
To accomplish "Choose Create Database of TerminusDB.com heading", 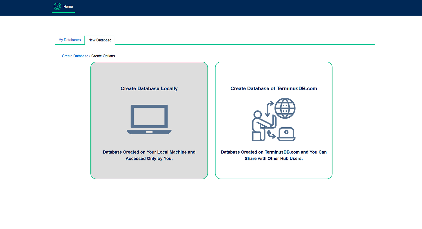I will (274, 88).
